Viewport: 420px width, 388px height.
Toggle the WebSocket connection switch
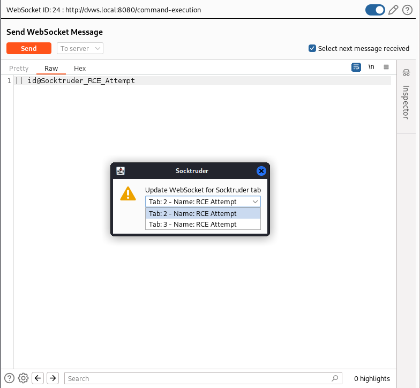(375, 10)
